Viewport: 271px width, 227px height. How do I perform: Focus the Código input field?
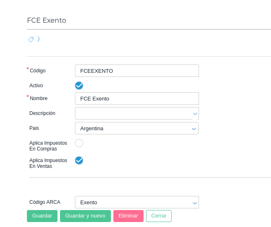137,71
